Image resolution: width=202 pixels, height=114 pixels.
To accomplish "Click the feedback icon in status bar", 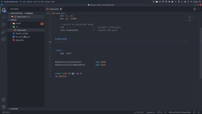I will tap(194, 112).
